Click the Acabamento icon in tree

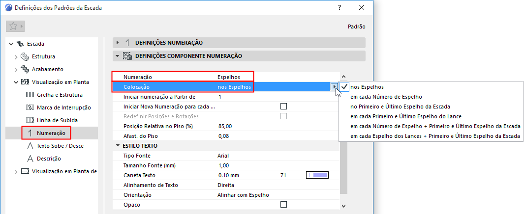pos(25,69)
